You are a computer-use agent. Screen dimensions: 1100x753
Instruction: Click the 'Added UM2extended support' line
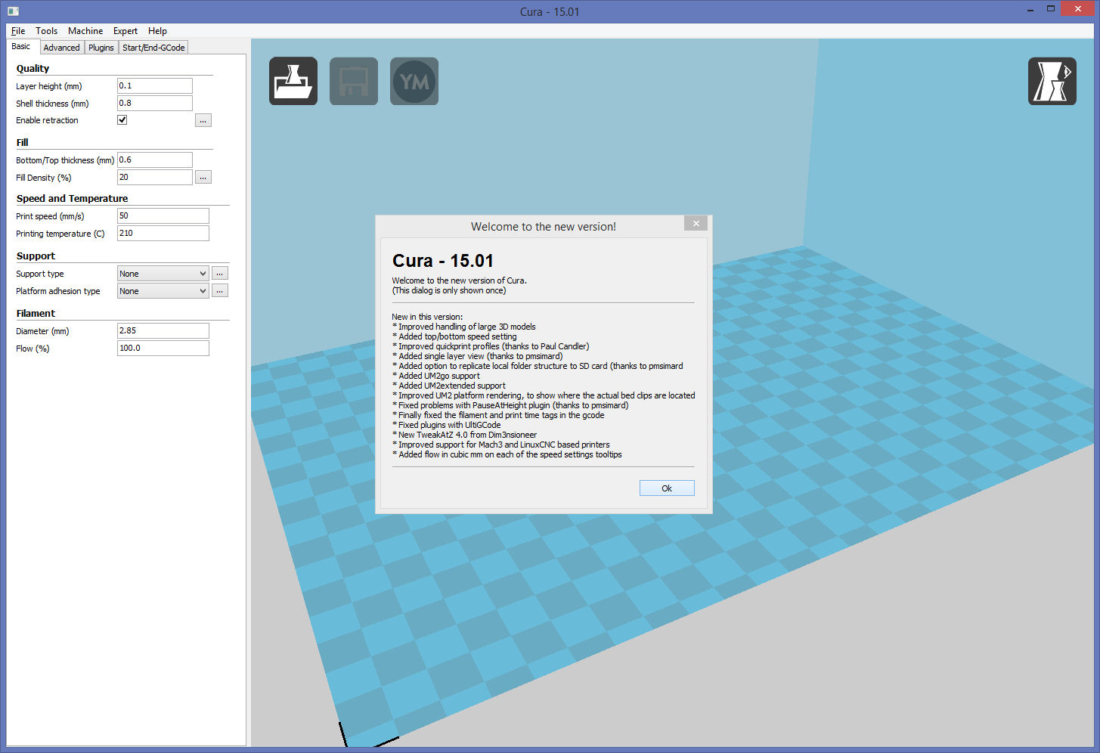point(449,386)
